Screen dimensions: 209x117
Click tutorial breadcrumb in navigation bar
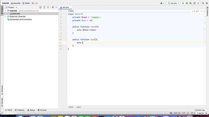point(6,3)
